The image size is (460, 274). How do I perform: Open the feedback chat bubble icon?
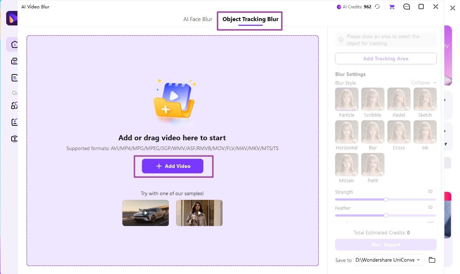(407, 7)
